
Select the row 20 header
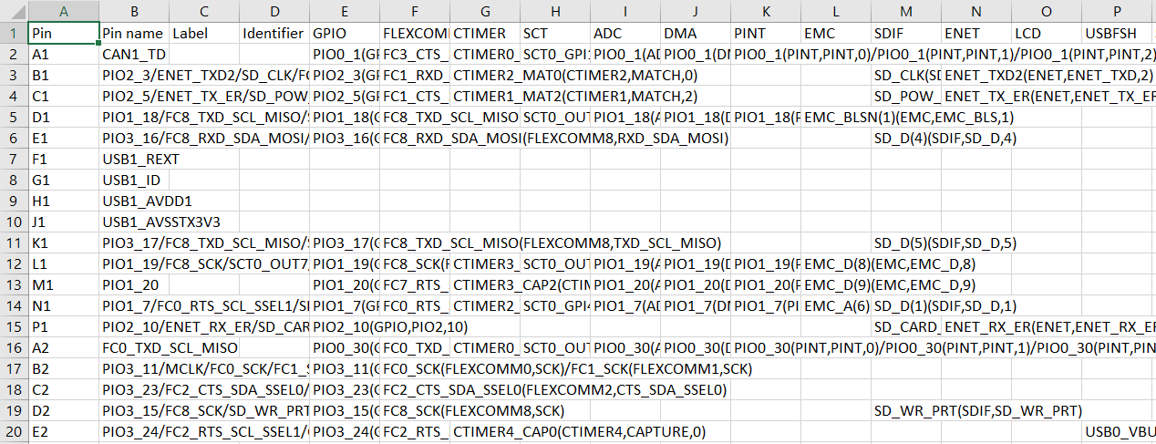14,431
